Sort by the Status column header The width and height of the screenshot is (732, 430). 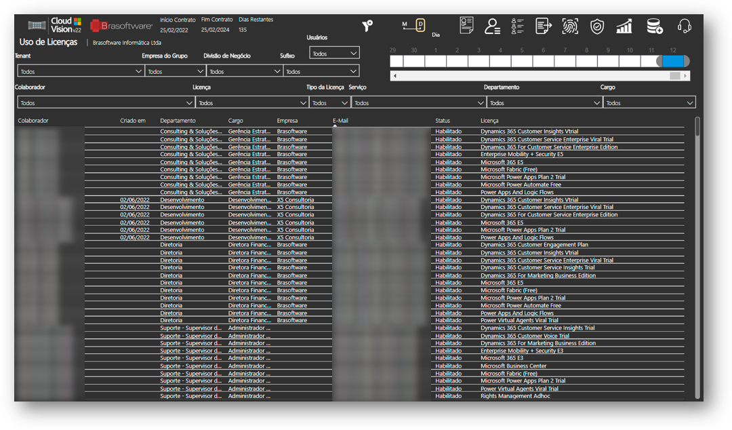click(x=443, y=121)
